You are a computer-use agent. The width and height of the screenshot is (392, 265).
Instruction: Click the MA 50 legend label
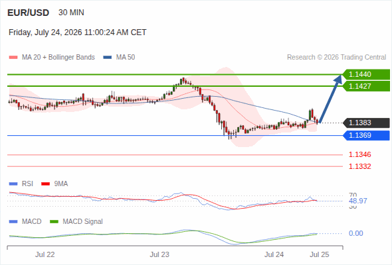[126, 58]
